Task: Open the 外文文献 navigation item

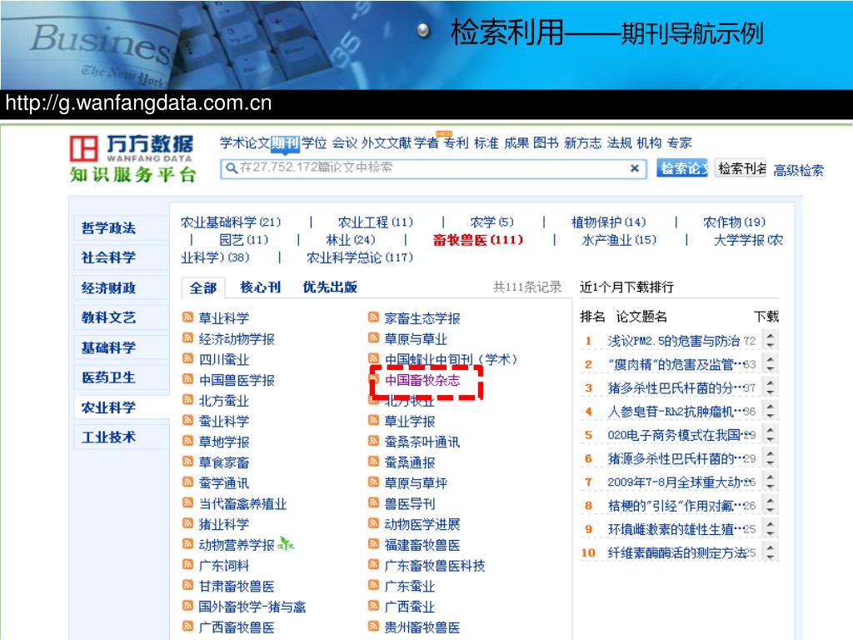Action: pyautogui.click(x=387, y=143)
